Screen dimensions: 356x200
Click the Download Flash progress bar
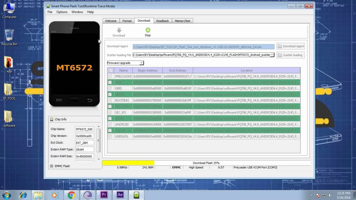coord(206,163)
